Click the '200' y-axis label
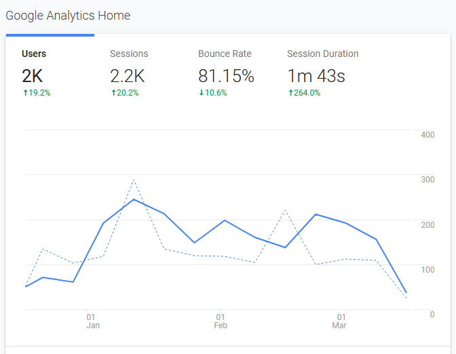Screen dimensions: 456x354 coord(427,225)
